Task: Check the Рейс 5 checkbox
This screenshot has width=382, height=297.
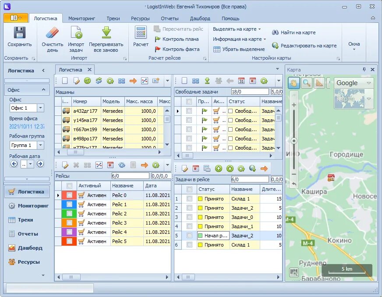Action: pyautogui.click(x=69, y=241)
